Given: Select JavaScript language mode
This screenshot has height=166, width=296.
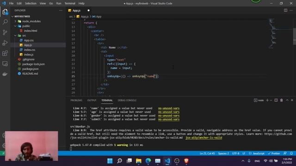Looking at the screenshot, I should point(257,154).
